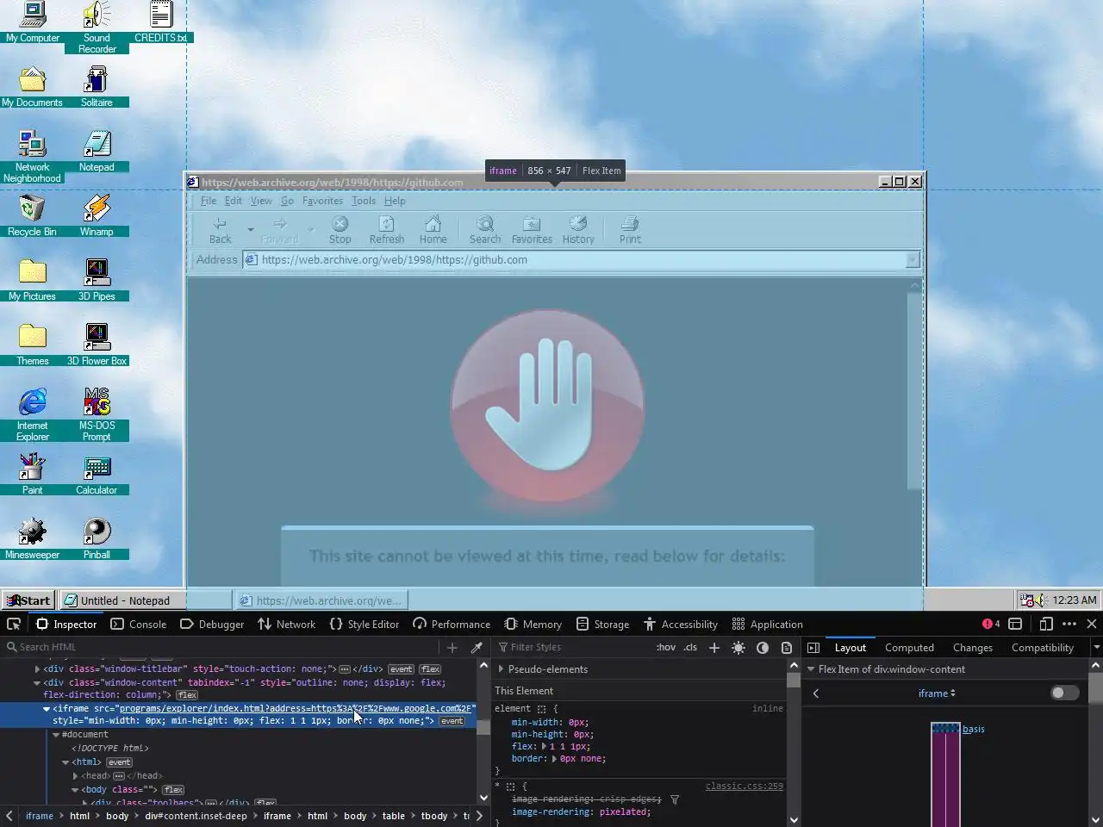Toggle the .cls class list panel
Image resolution: width=1103 pixels, height=827 pixels.
(x=690, y=647)
